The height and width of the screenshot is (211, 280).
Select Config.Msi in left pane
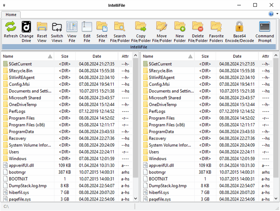pos(19,84)
